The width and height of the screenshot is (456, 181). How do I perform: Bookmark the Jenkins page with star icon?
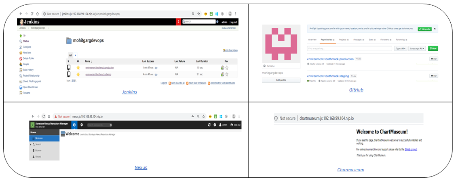[x=198, y=14]
